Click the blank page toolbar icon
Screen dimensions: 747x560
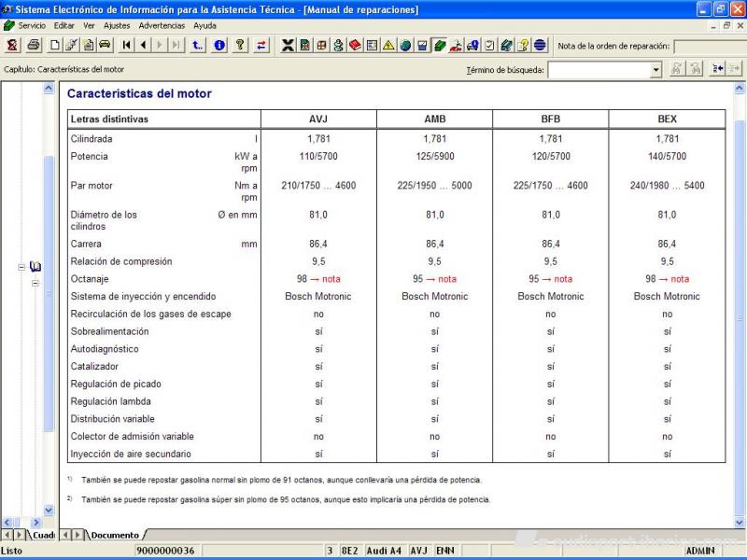[55, 45]
